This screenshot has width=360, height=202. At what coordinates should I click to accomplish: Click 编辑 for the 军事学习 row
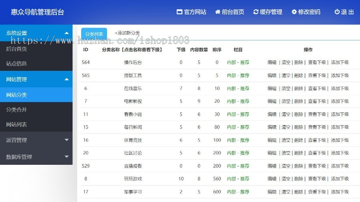[x=272, y=192]
